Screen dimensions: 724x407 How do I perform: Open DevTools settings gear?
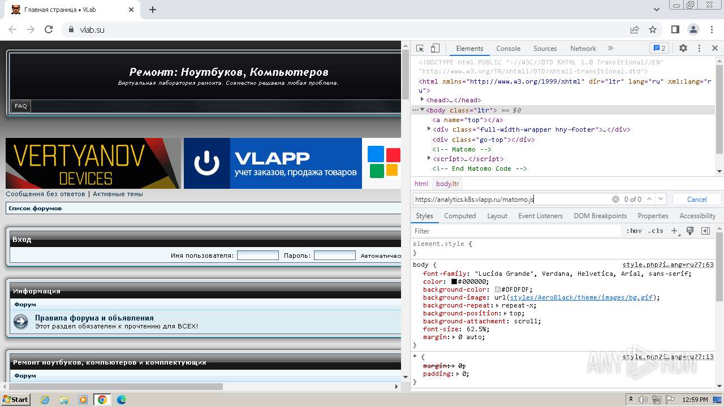point(683,49)
